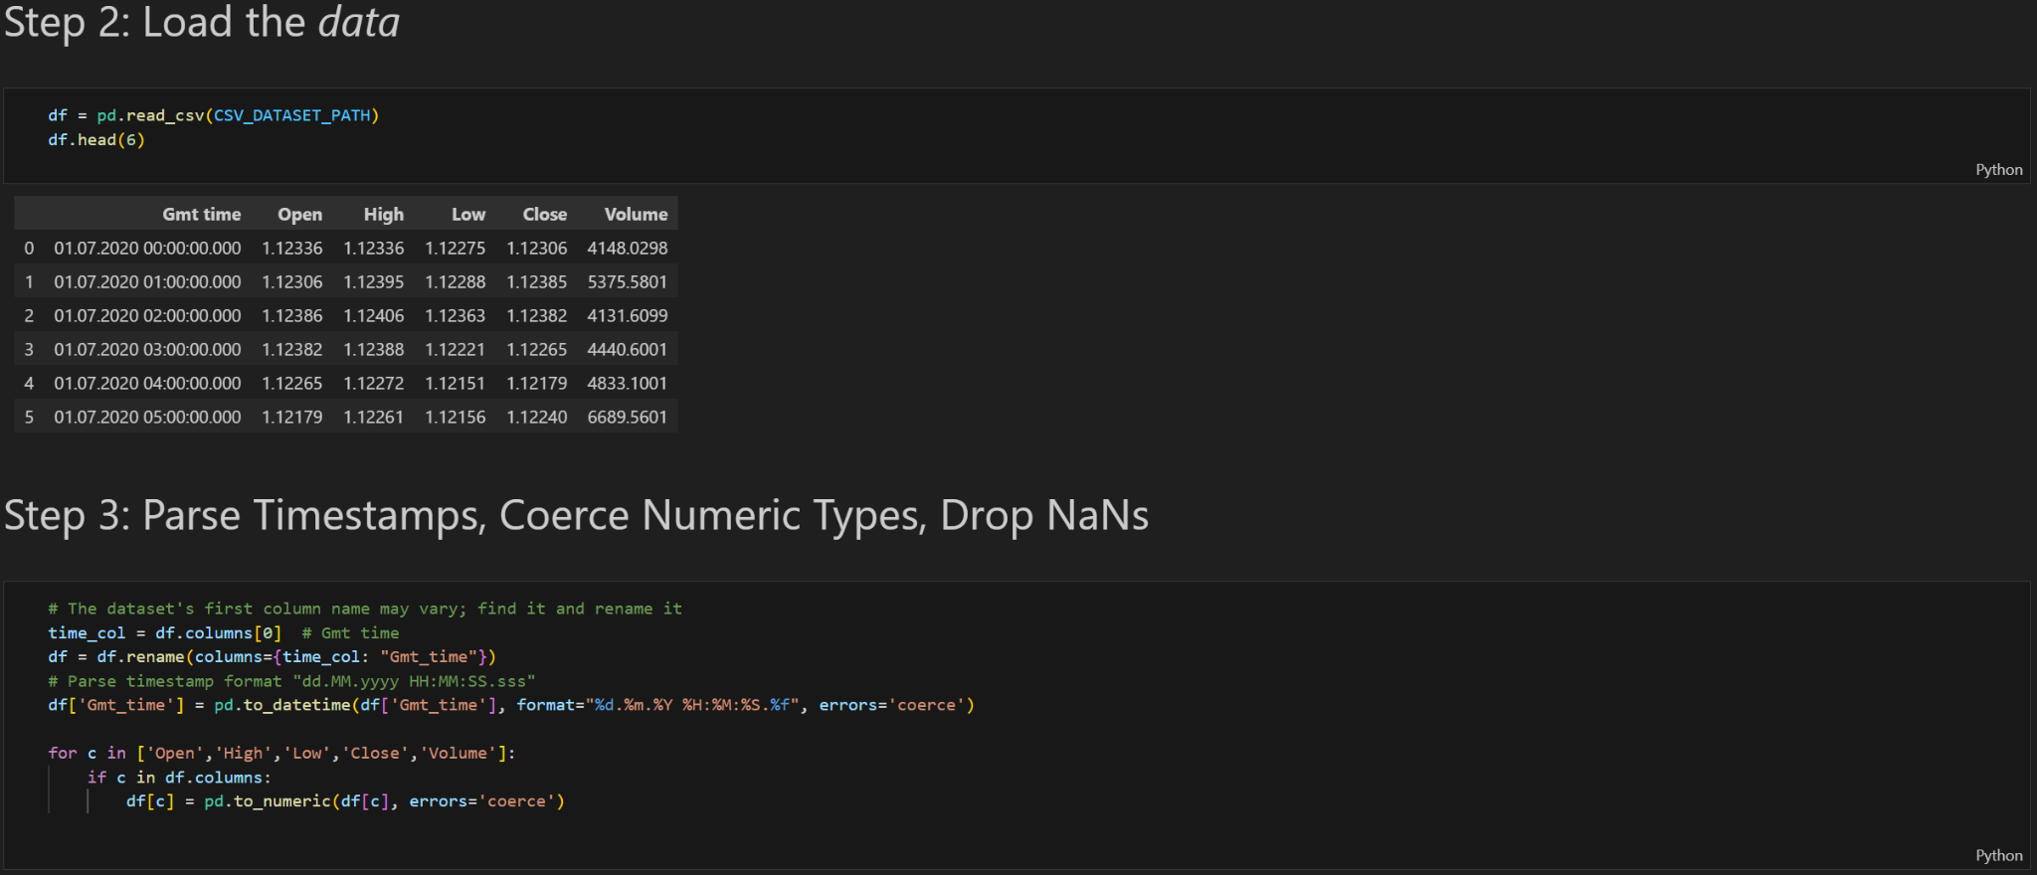
Task: Place cursor on the pd.to_datetime line
Action: click(510, 705)
